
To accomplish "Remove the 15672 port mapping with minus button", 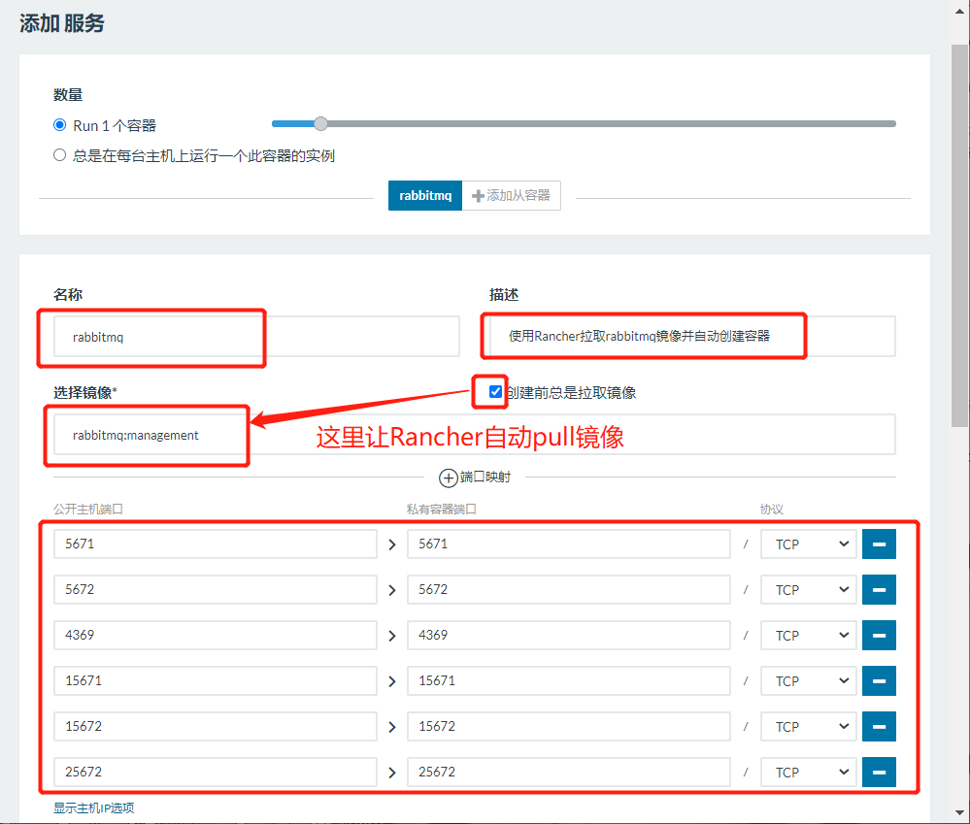I will 878,726.
